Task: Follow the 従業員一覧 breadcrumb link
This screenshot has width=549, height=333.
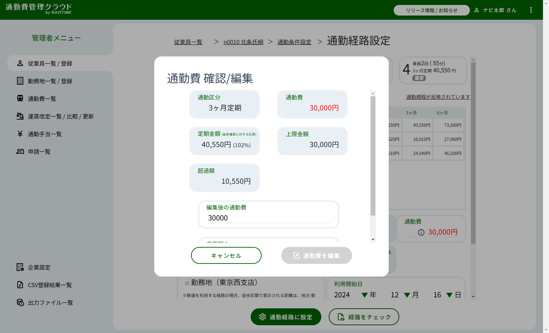Action: [x=188, y=42]
